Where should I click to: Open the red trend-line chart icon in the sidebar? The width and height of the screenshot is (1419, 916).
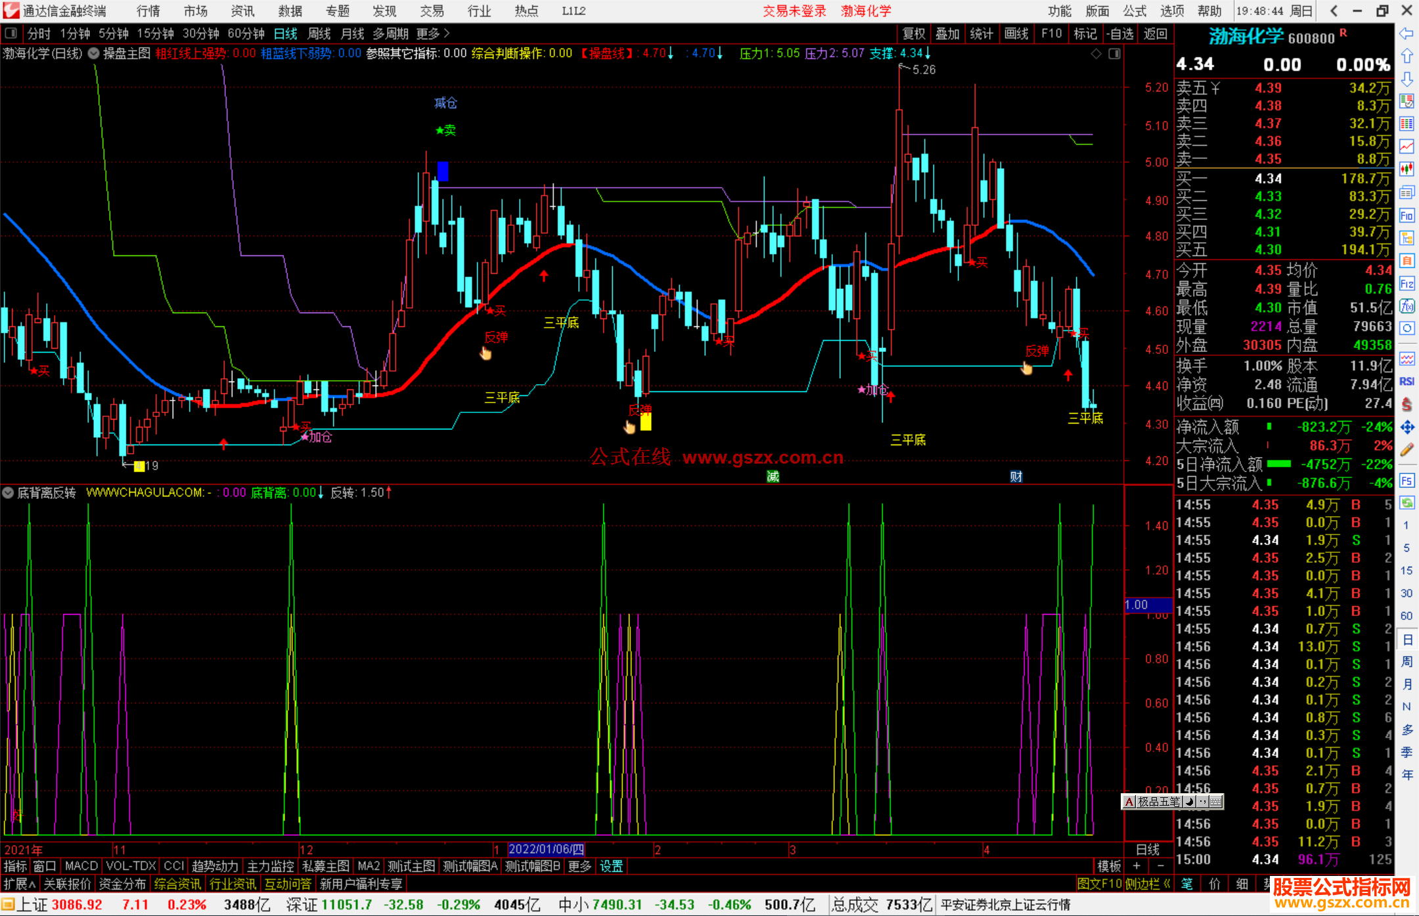pos(1407,146)
